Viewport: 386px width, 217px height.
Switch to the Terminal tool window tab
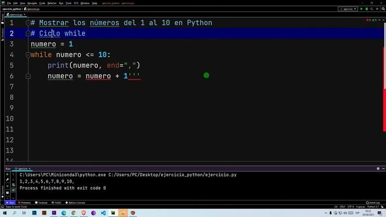pyautogui.click(x=41, y=203)
